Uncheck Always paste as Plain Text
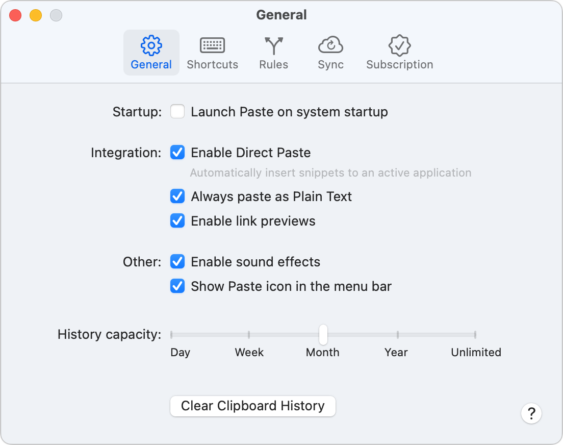This screenshot has width=563, height=445. [177, 196]
